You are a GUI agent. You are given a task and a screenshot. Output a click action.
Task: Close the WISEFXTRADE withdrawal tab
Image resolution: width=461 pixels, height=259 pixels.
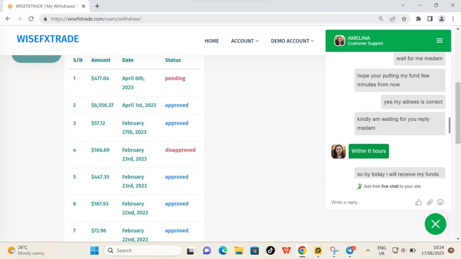[x=83, y=6]
